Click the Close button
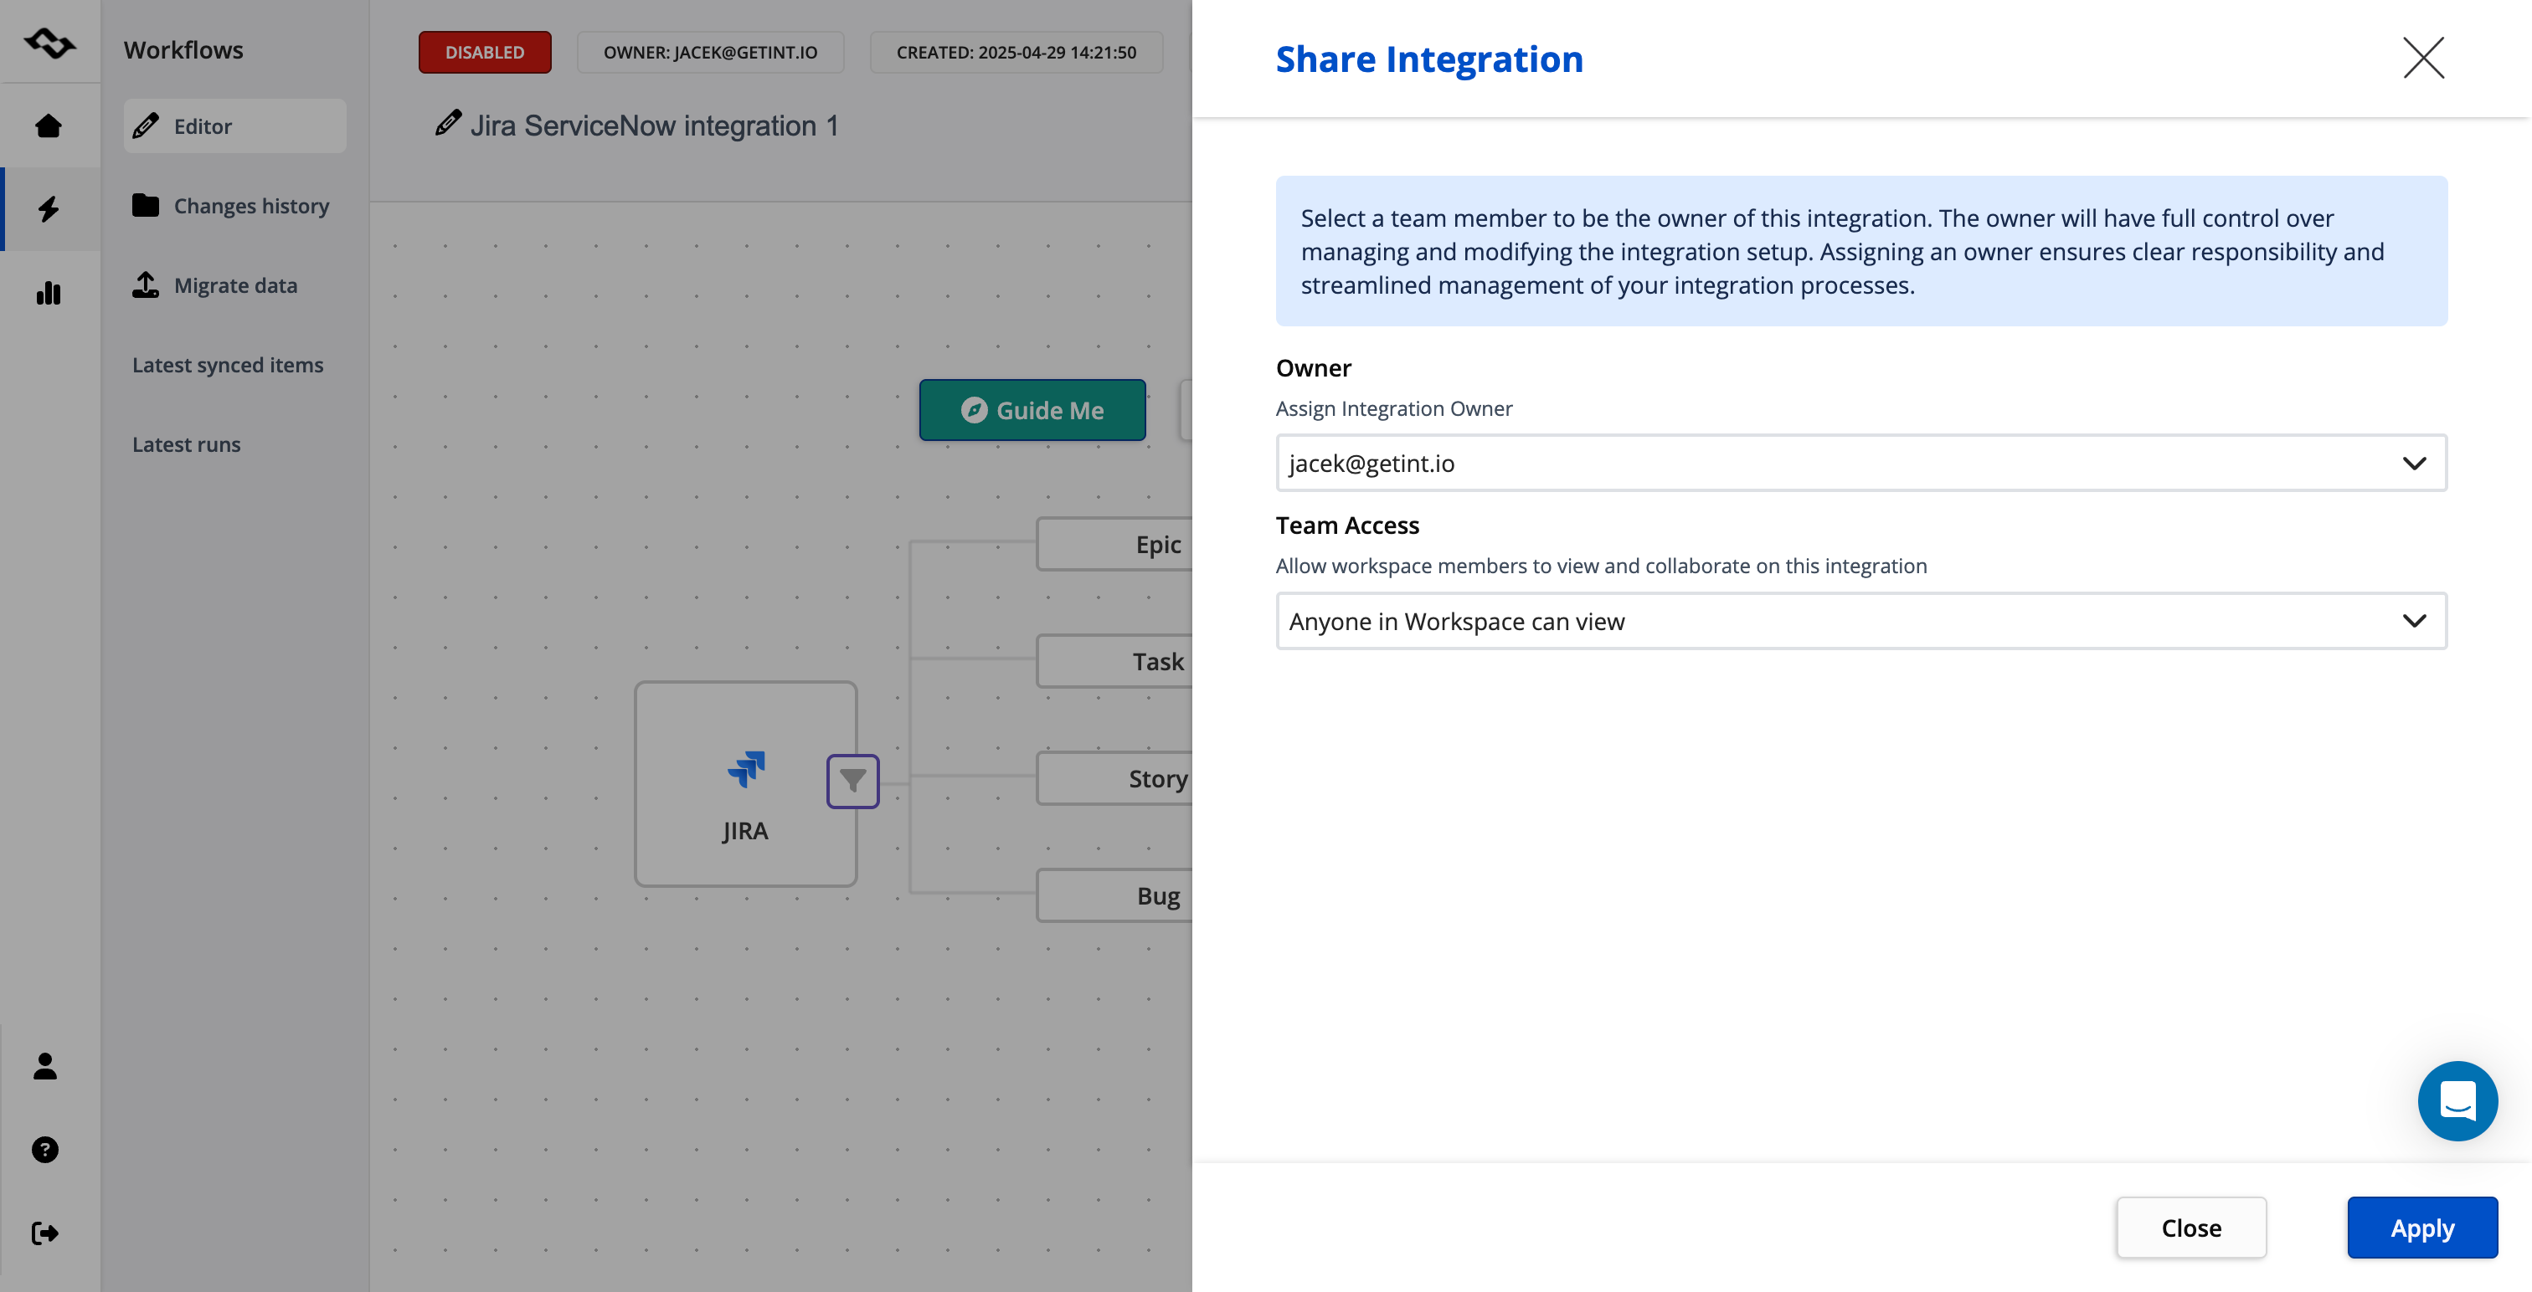 pos(2191,1228)
